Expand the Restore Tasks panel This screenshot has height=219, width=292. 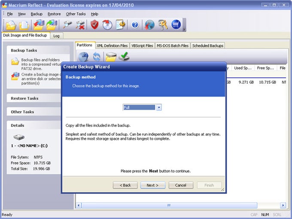(x=34, y=98)
